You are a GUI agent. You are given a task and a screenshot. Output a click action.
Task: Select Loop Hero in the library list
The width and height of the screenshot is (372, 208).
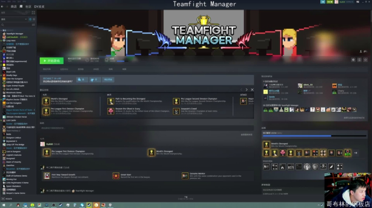[x=11, y=41]
